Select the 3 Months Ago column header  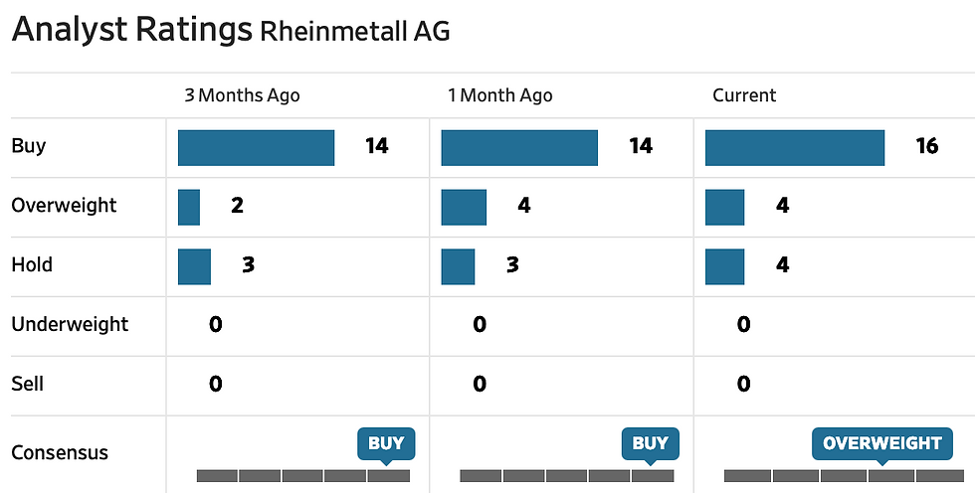tap(242, 95)
